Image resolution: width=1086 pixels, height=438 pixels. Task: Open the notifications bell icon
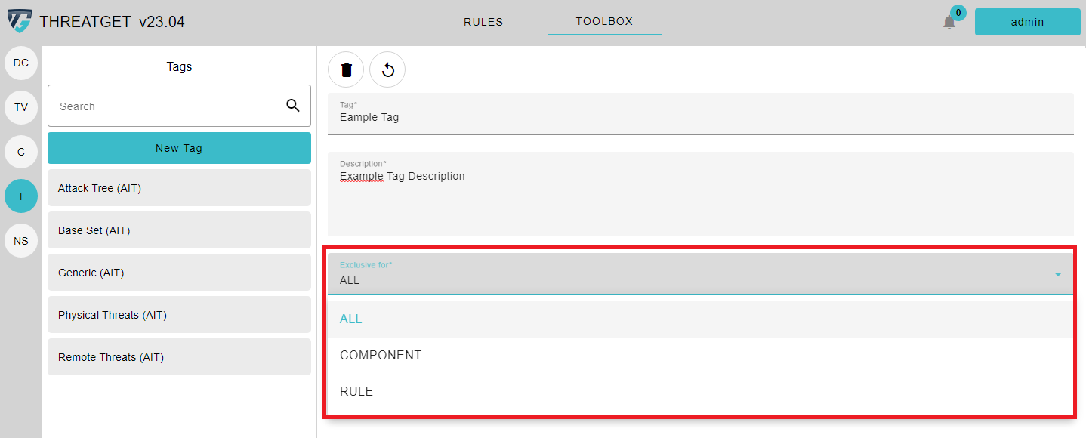click(x=949, y=22)
